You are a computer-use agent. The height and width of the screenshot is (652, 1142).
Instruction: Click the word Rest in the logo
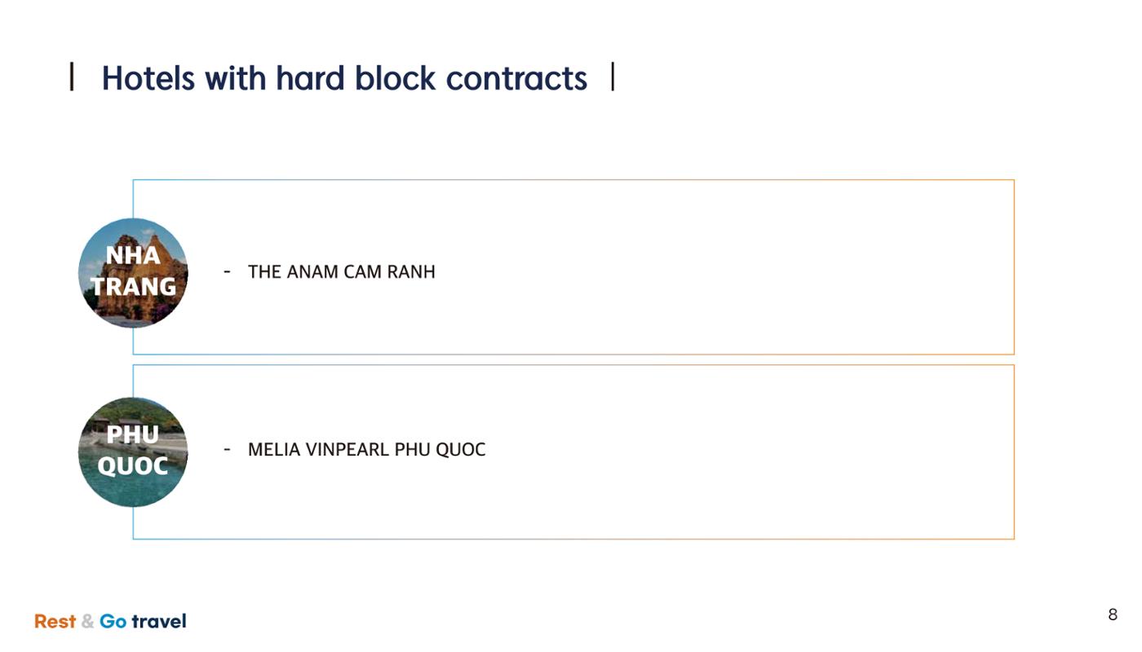[x=55, y=621]
